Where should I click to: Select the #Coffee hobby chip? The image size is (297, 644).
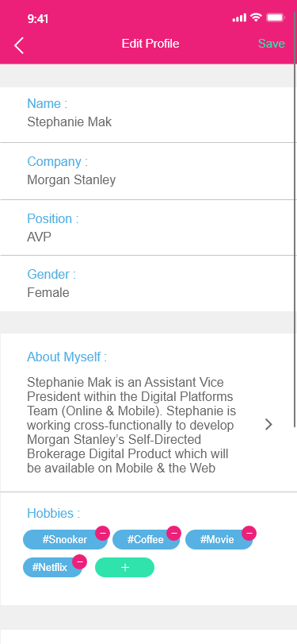coord(146,540)
